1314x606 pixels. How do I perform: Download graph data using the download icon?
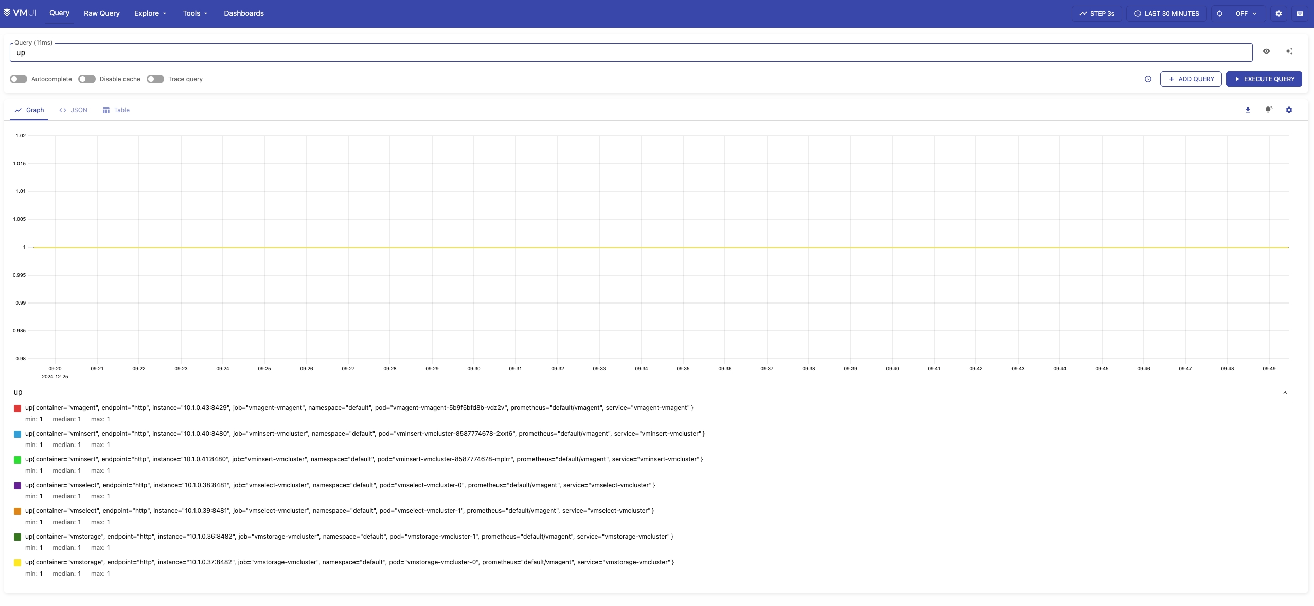[1248, 110]
